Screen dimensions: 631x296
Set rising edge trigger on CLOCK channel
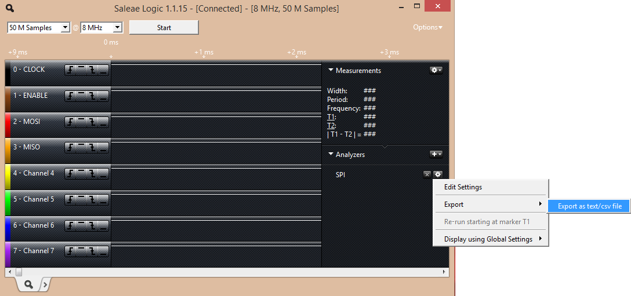70,70
